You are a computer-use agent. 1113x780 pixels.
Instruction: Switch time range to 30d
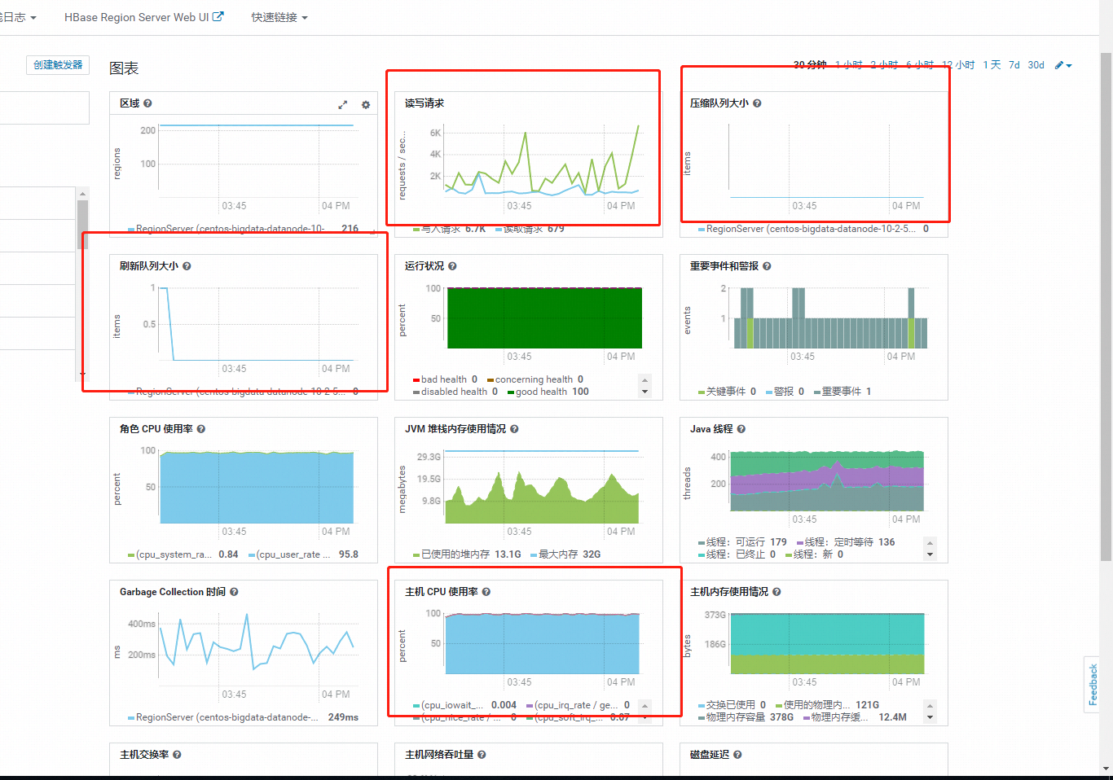(x=1036, y=65)
